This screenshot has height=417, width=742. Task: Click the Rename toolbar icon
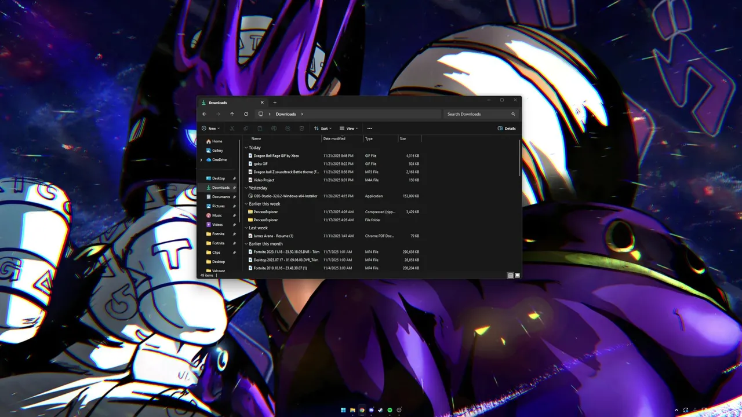pos(274,129)
